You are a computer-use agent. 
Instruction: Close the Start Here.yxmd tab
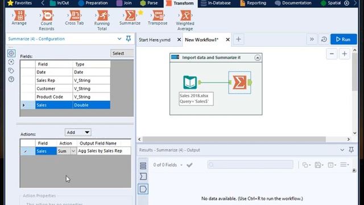pos(179,39)
